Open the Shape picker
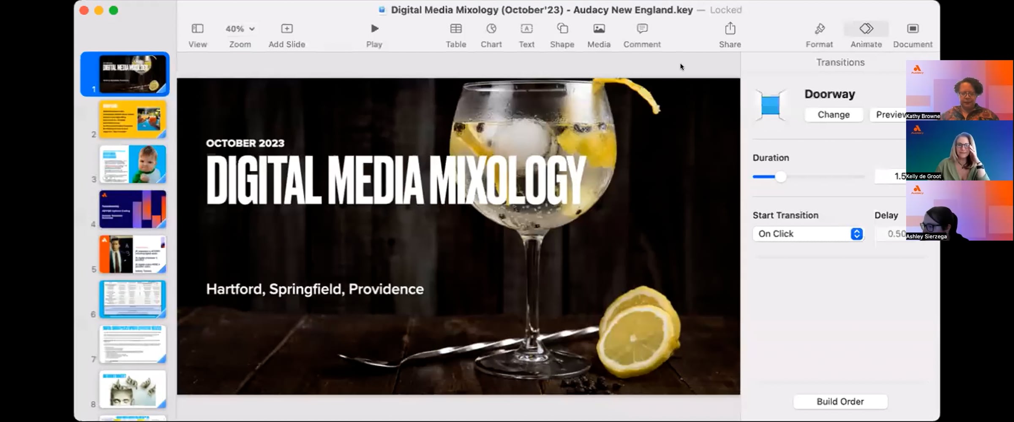The image size is (1014, 422). click(562, 29)
